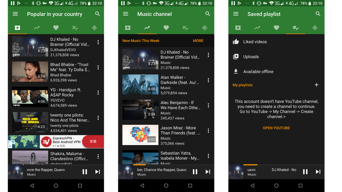
Task: Tap red install button on ExpressVPN ad
Action: click(93, 142)
